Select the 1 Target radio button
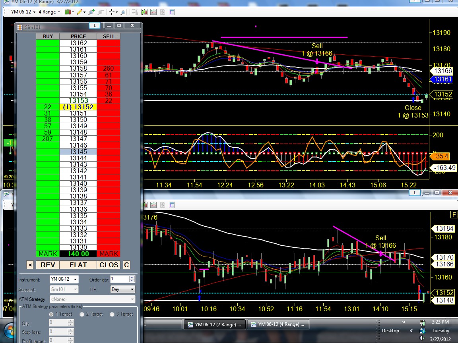 tap(51, 314)
